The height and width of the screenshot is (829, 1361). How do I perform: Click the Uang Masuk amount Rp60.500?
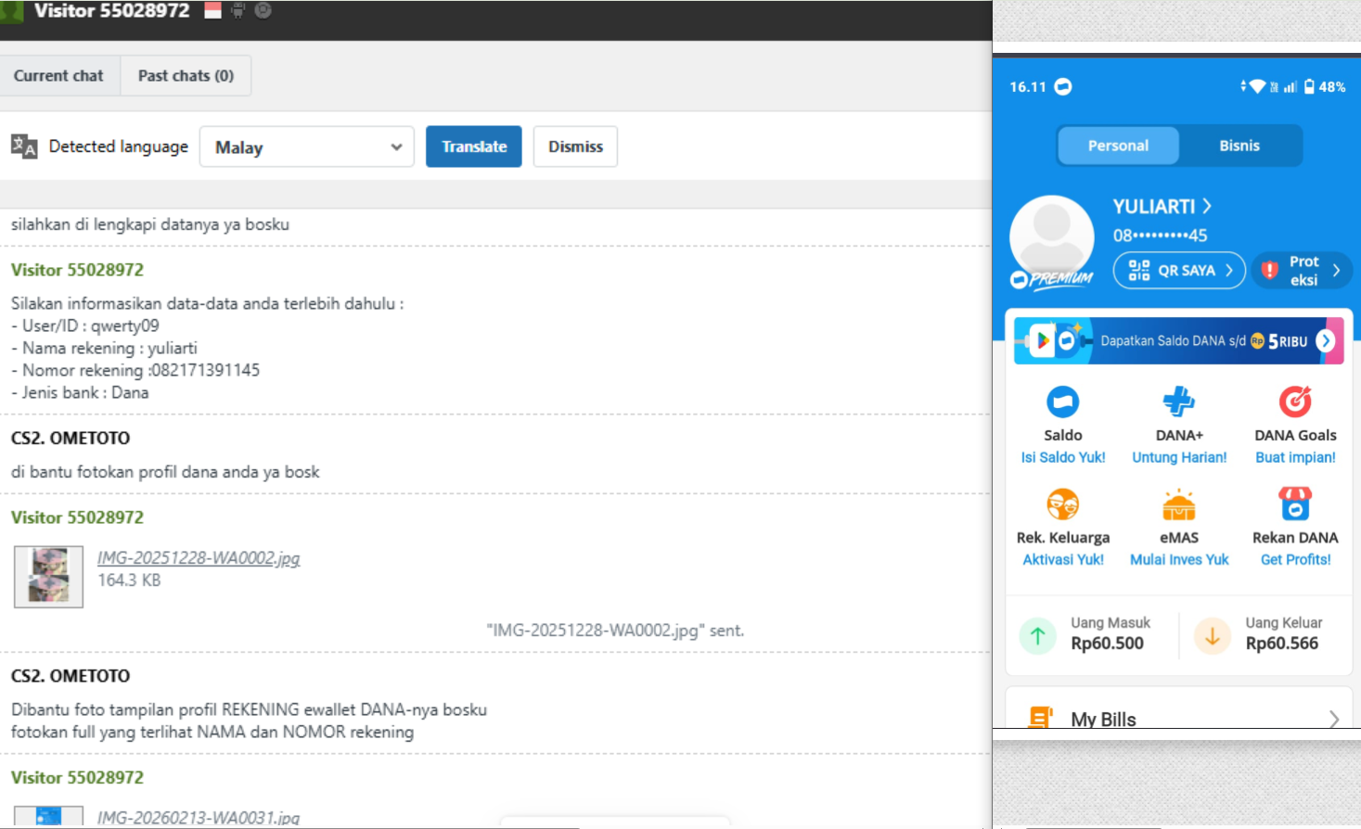(x=1107, y=644)
